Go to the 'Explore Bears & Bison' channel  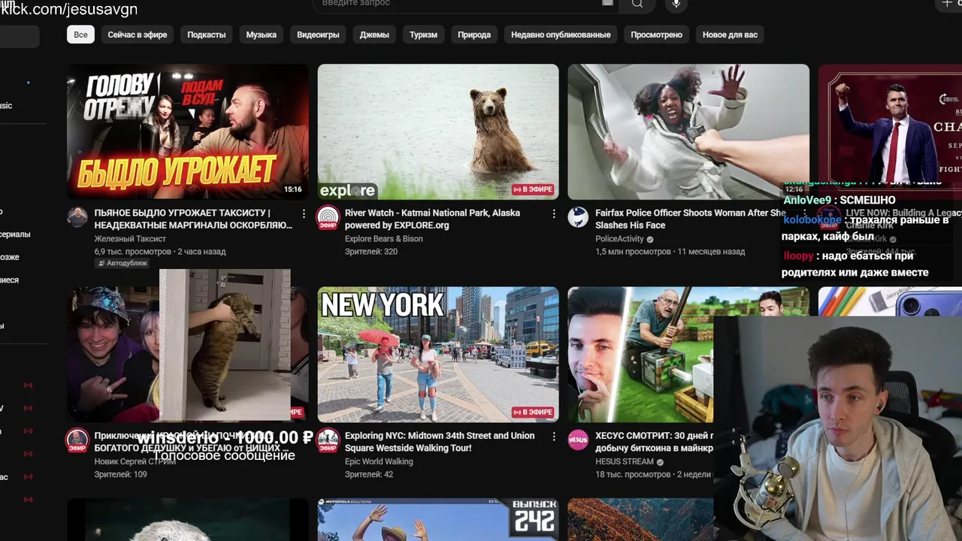coord(383,239)
